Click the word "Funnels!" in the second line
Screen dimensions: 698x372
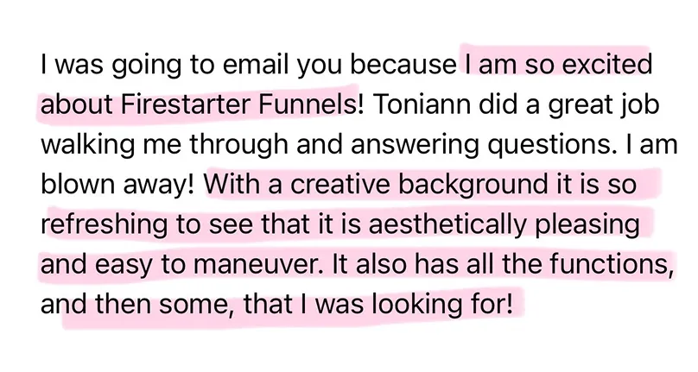[x=311, y=104]
